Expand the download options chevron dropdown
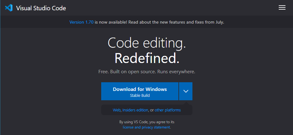The height and width of the screenshot is (135, 293). pos(186,91)
